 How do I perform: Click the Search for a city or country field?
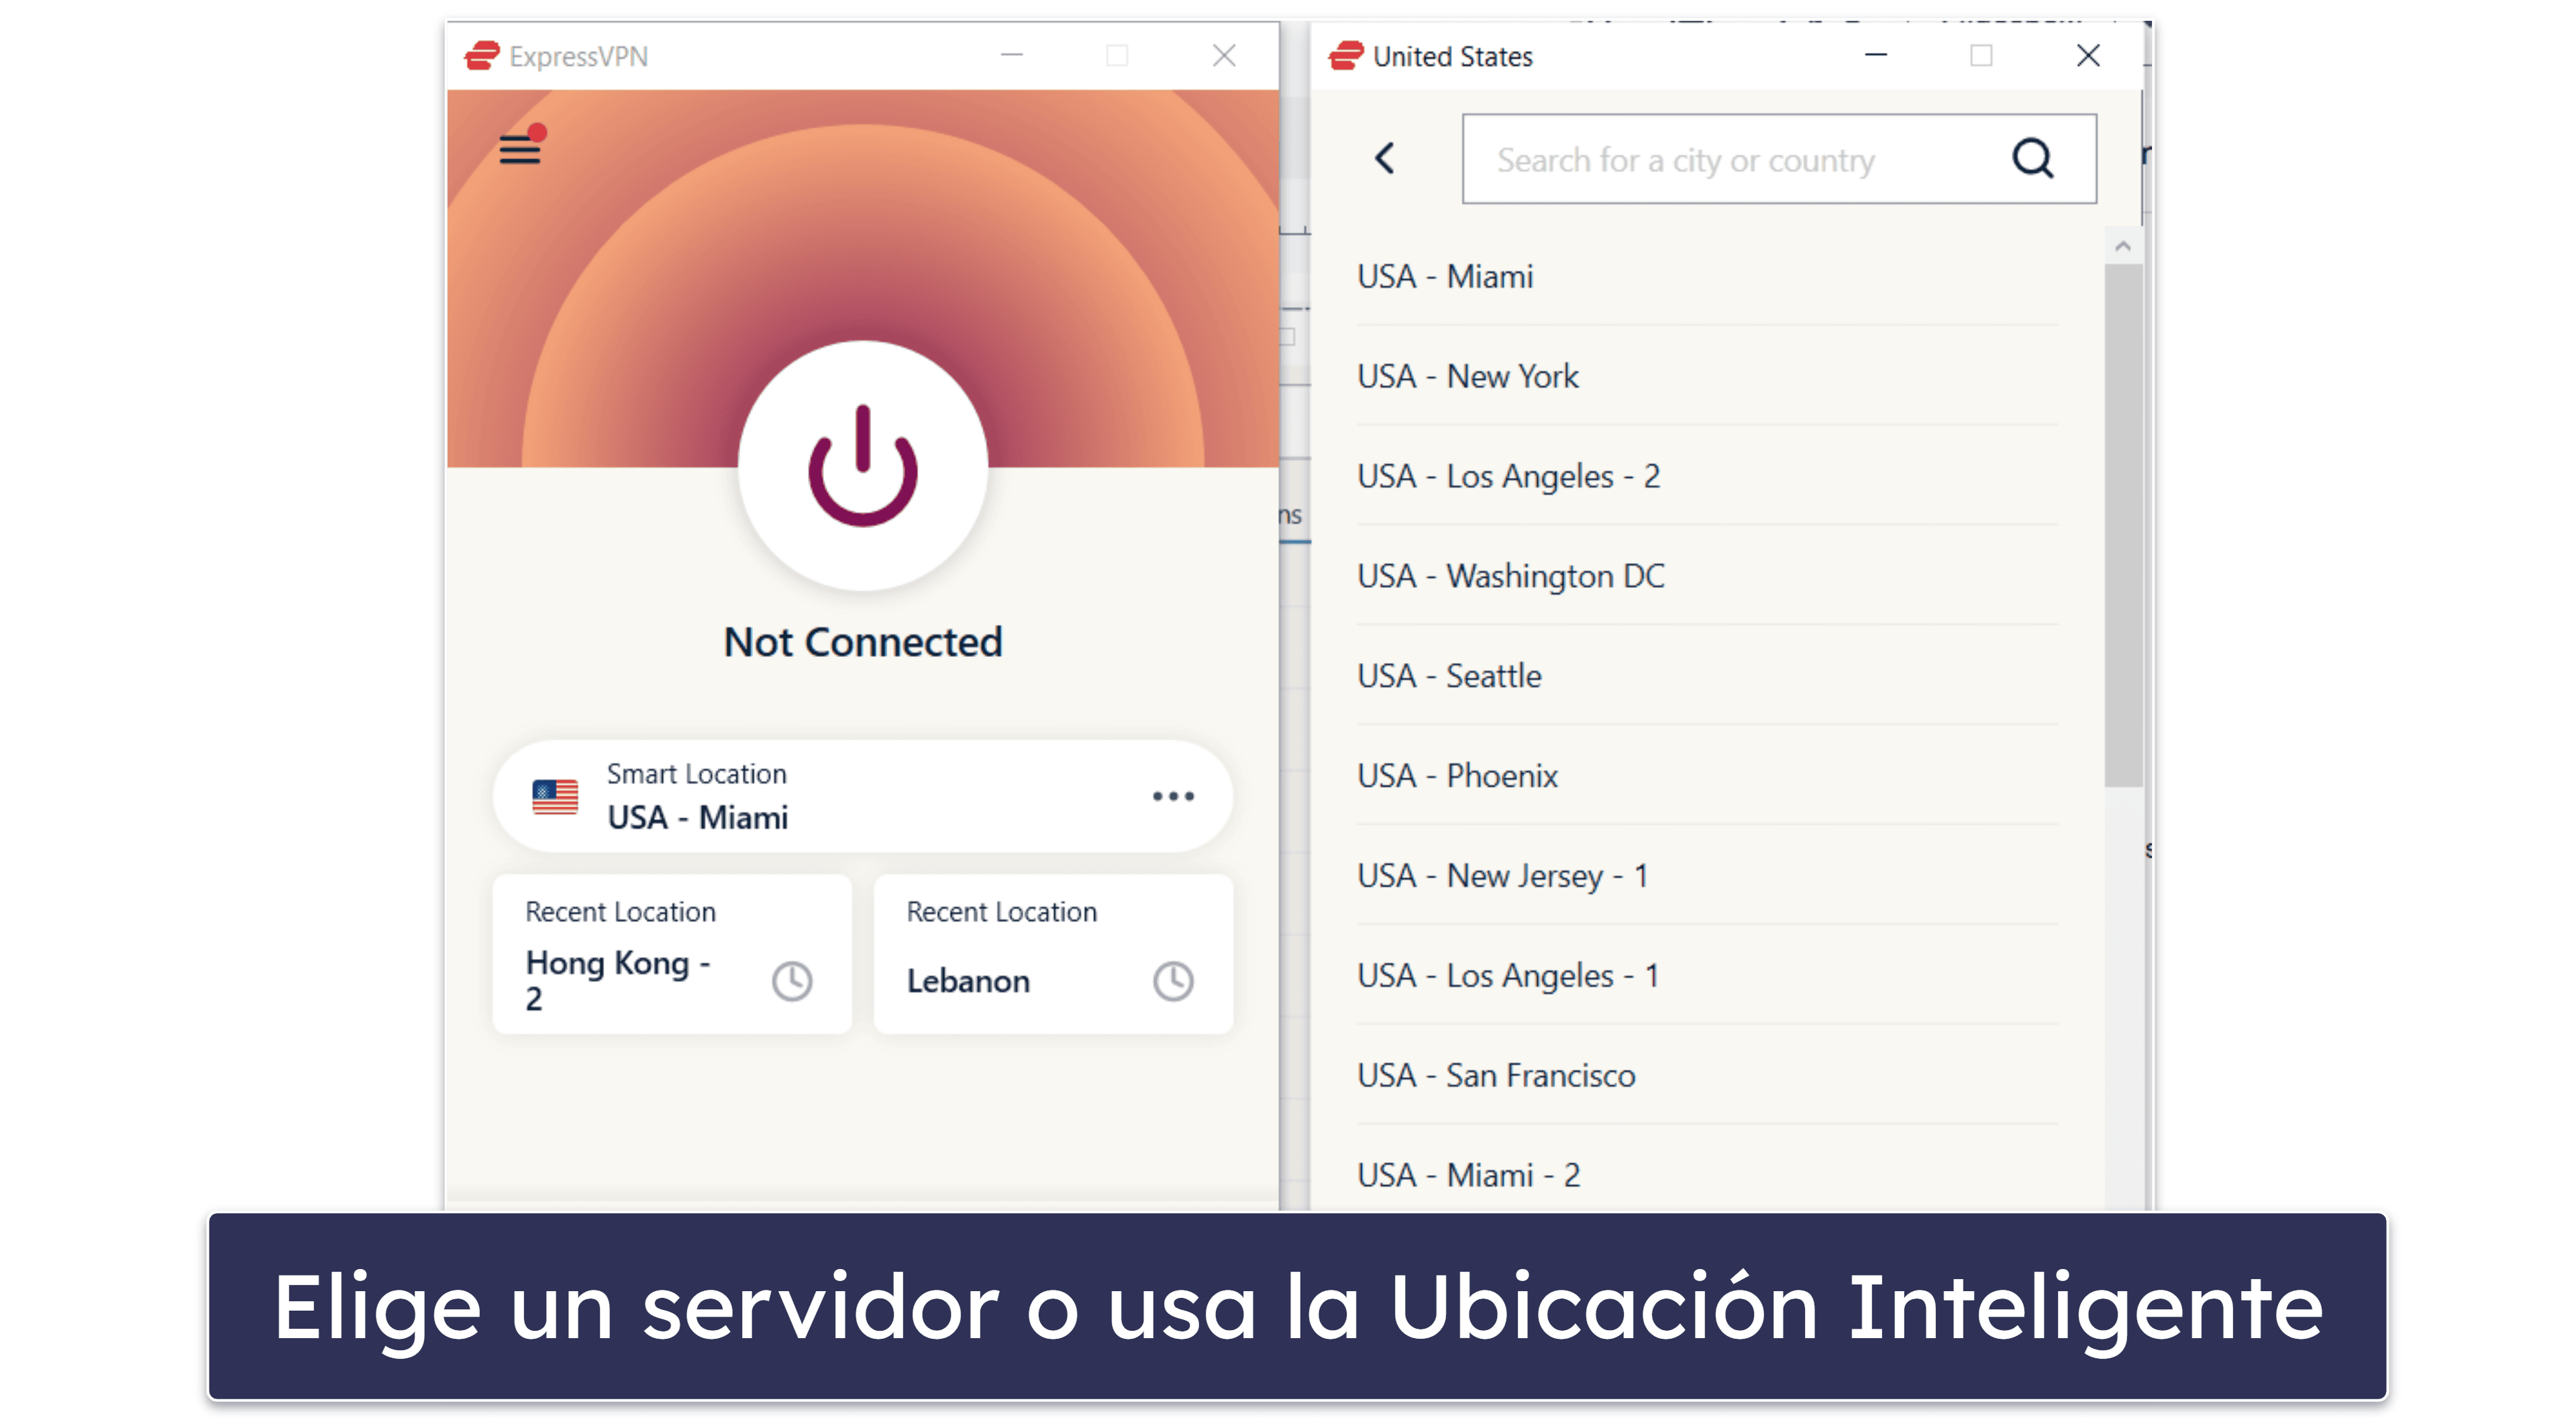coord(1778,159)
